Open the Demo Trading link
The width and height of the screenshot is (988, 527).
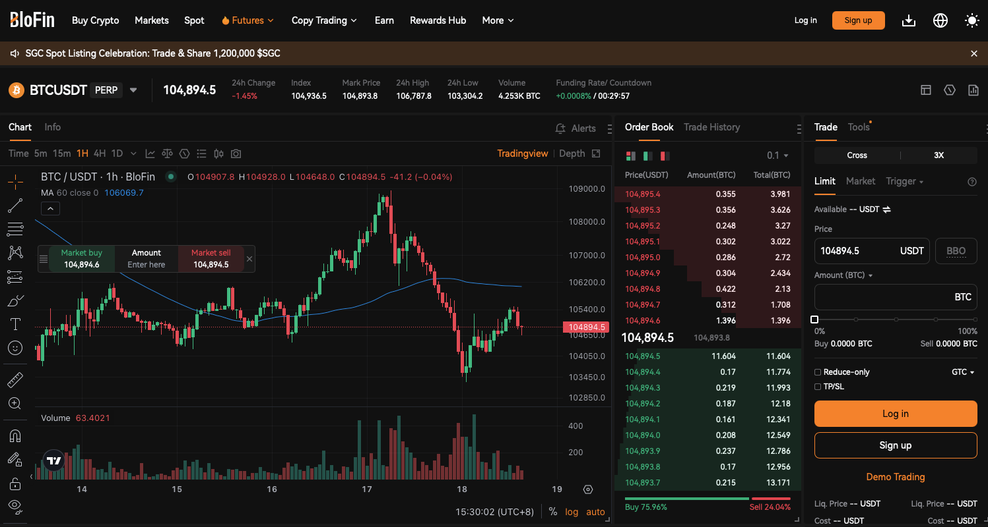point(895,477)
